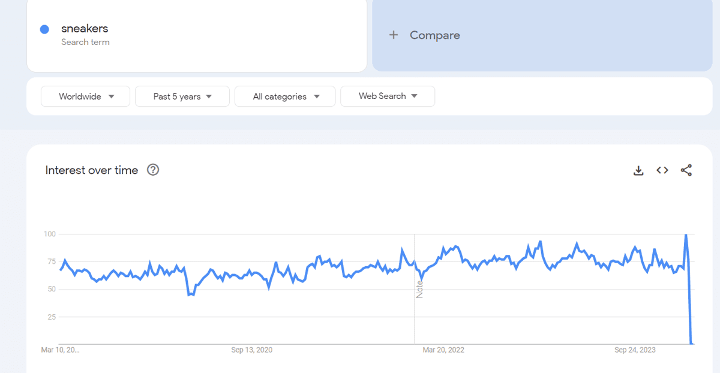This screenshot has width=720, height=373.
Task: Click the Sep 13, 2020 axis label
Action: click(251, 350)
